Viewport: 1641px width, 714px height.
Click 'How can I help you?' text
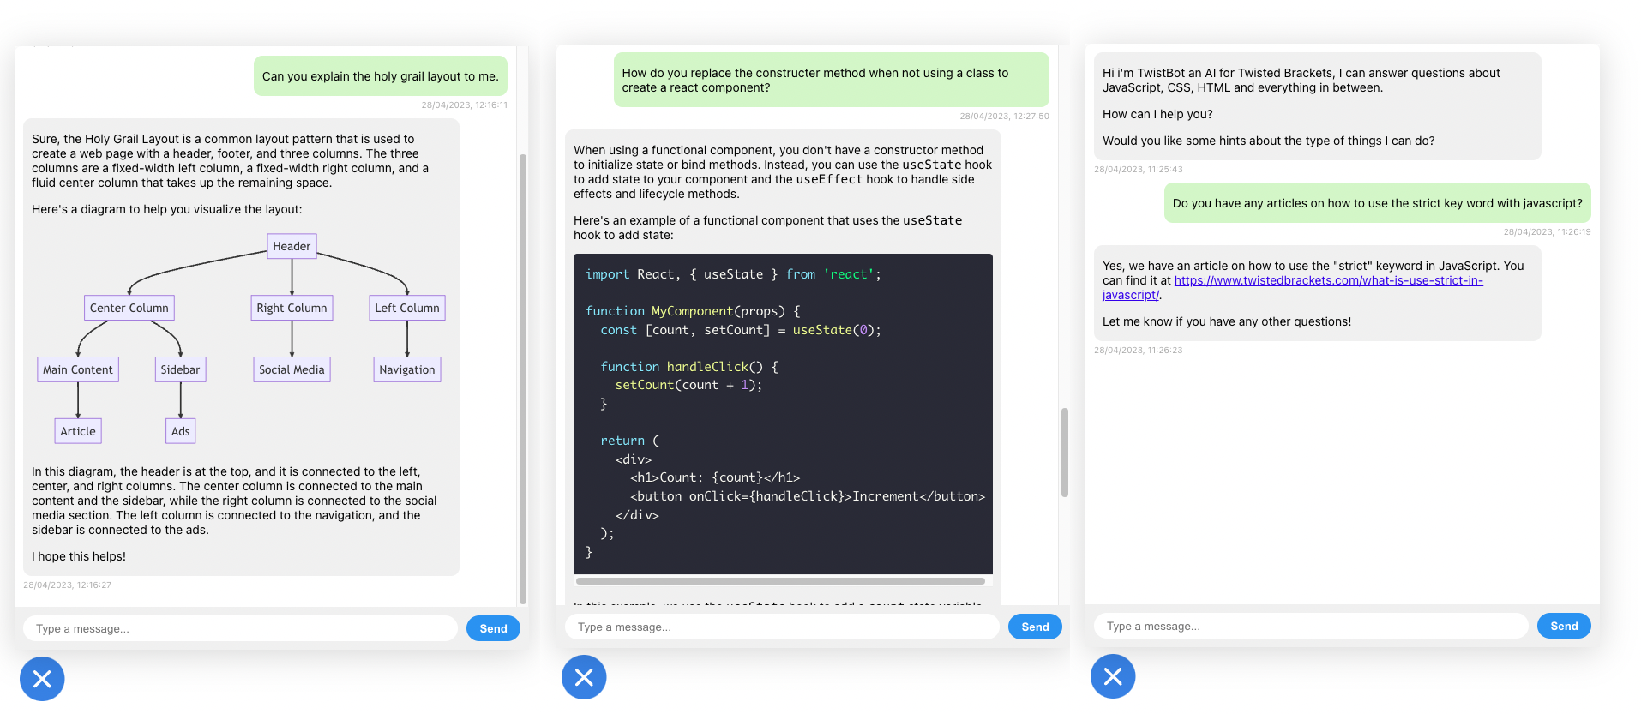pos(1157,114)
